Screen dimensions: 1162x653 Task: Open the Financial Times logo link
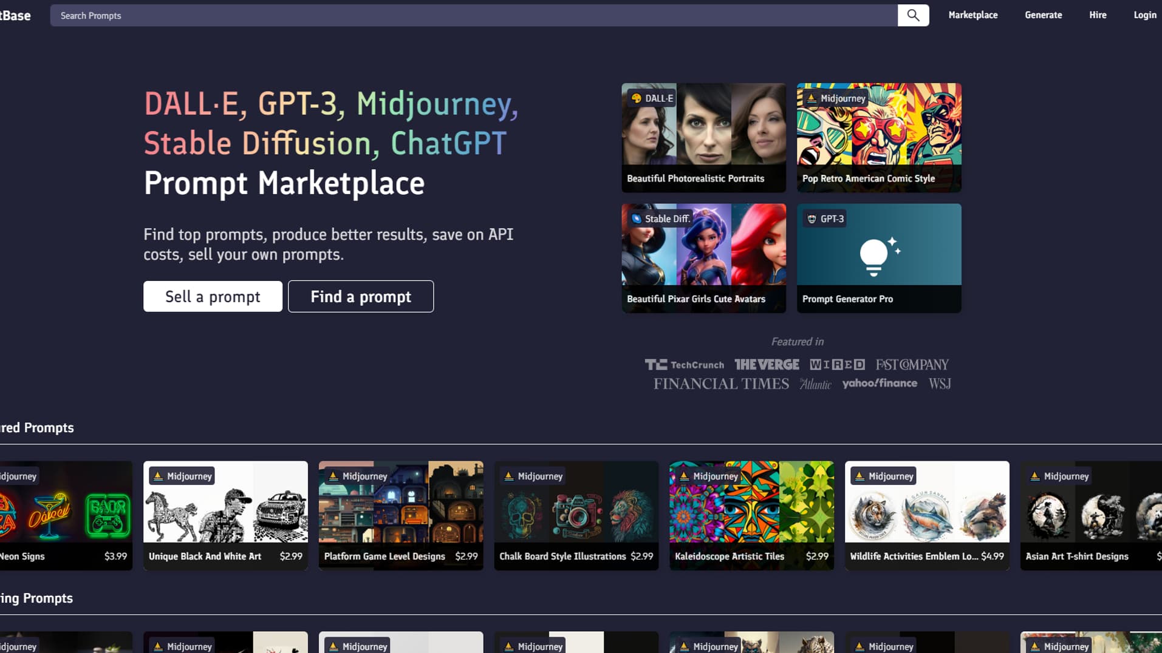[721, 384]
